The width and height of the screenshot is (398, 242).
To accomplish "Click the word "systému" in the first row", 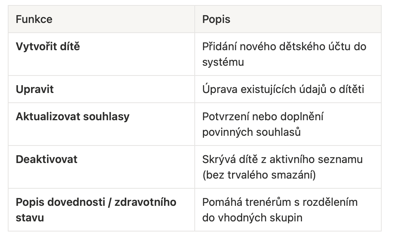I will pyautogui.click(x=223, y=62).
